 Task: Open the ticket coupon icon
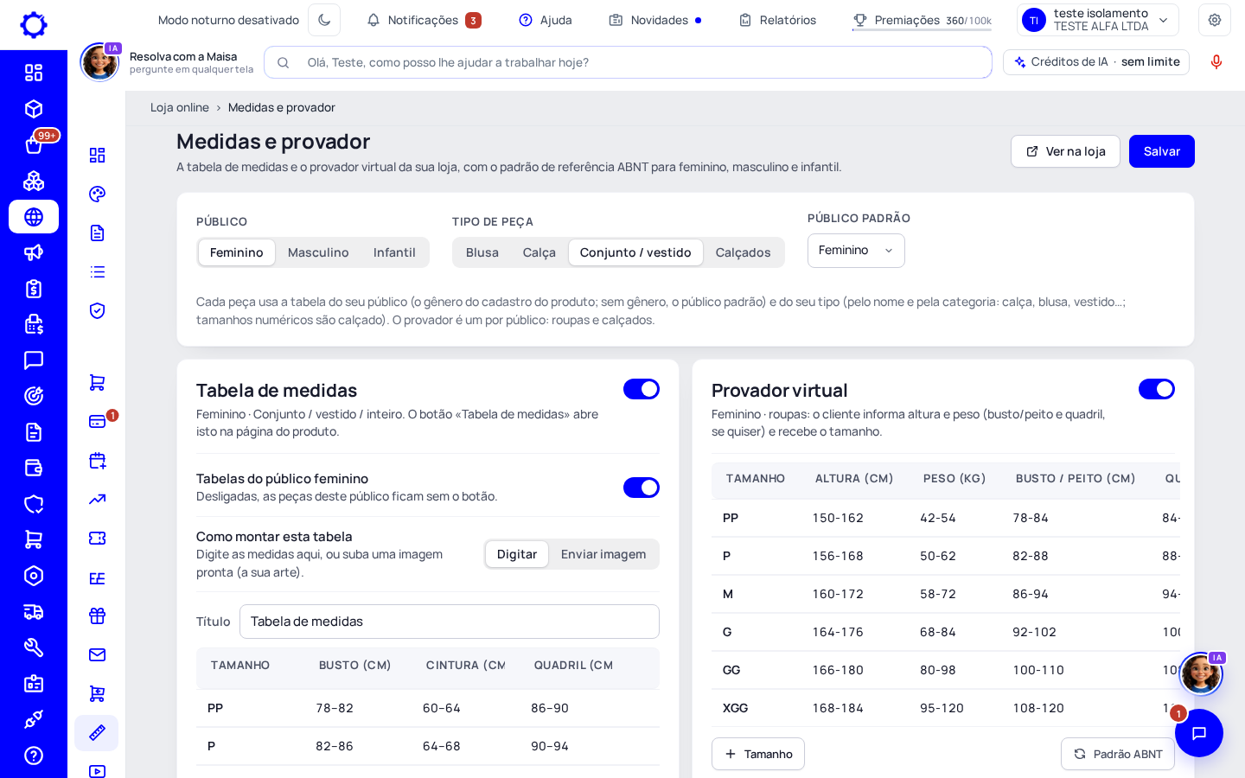pos(97,538)
